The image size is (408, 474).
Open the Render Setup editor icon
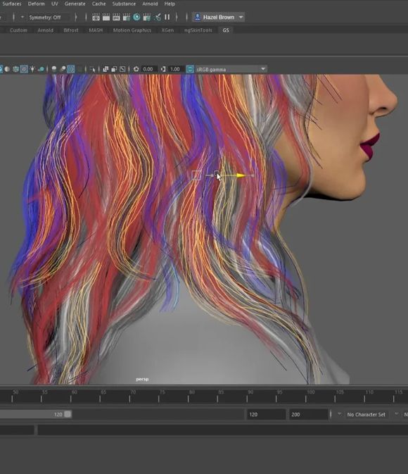tap(147, 17)
